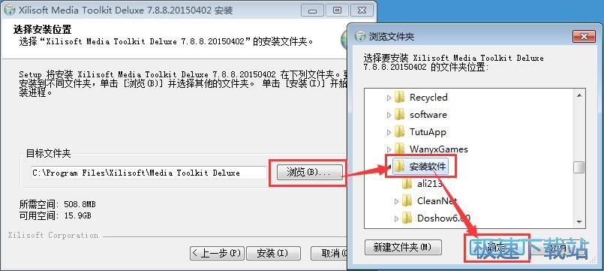Click the CleanNet folder icon
Screen dimensions: 604x271
407,201
